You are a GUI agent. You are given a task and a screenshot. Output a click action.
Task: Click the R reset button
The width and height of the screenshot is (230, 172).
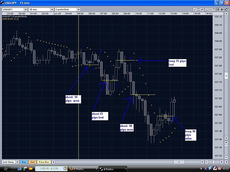tap(226, 162)
